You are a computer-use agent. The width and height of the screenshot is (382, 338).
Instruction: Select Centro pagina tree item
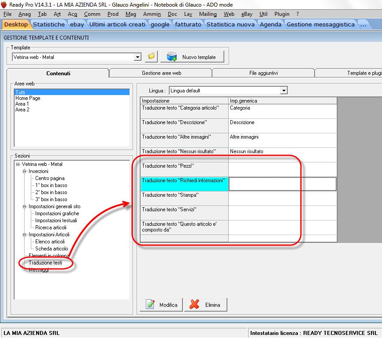pyautogui.click(x=50, y=178)
